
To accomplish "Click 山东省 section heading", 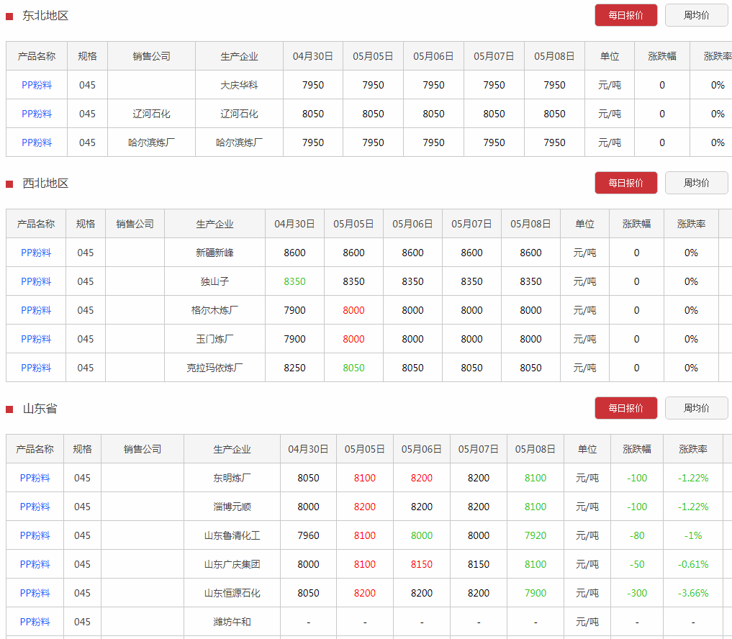I will pos(40,409).
